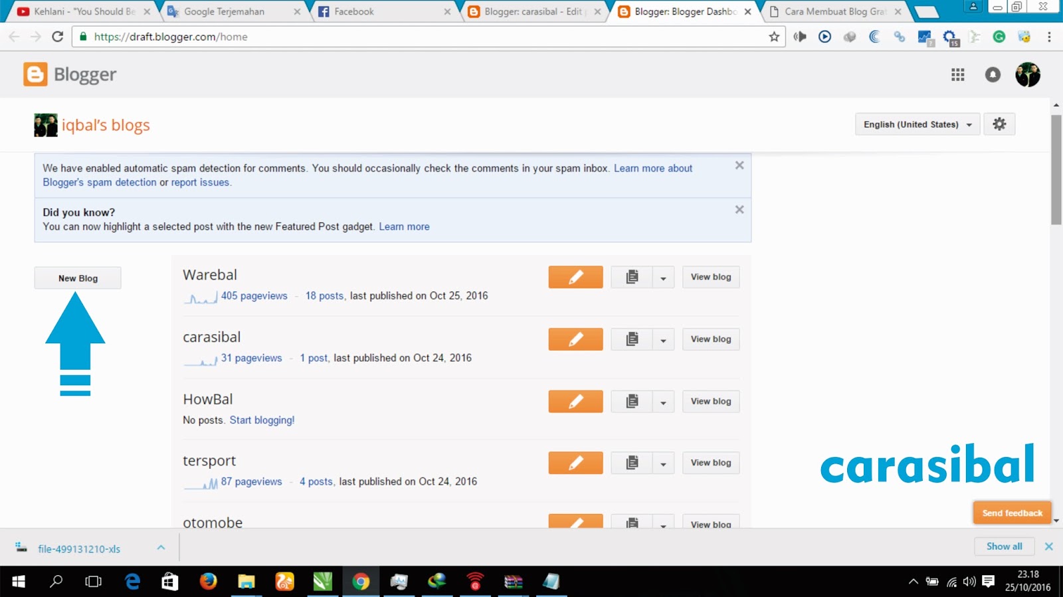Open the volume control in system tray
This screenshot has height=597, width=1063.
[x=969, y=582]
